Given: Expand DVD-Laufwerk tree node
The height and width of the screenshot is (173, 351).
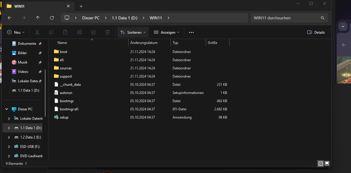Looking at the screenshot, I should 9,156.
